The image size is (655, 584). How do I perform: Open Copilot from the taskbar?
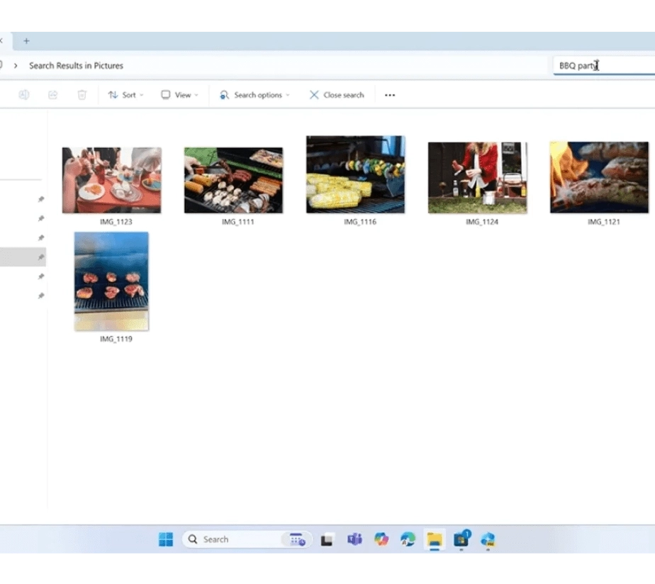pos(381,539)
